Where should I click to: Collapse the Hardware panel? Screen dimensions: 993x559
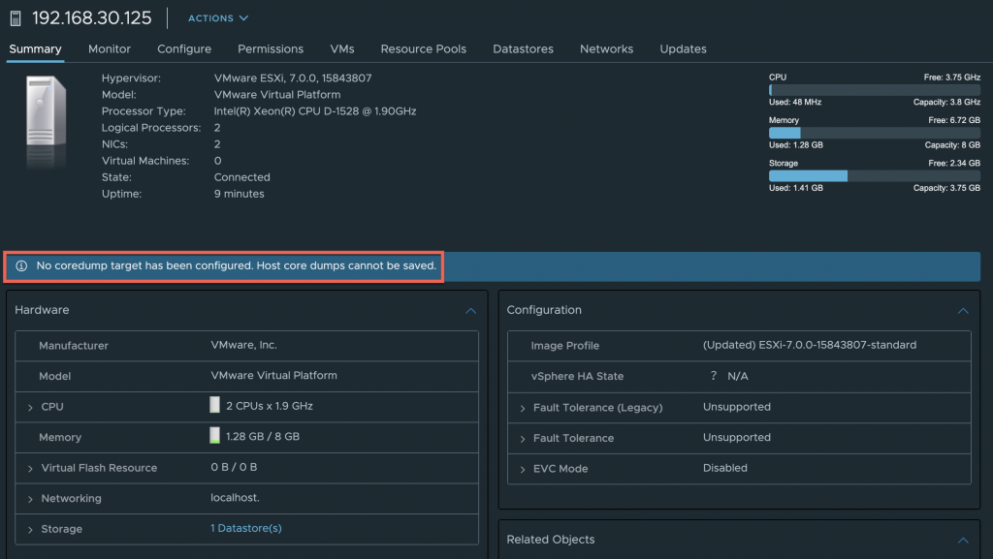point(470,311)
